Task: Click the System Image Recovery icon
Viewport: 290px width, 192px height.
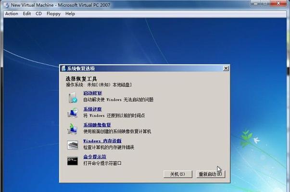Action: click(72, 129)
